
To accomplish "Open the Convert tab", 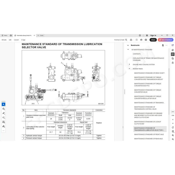I will (16, 40).
